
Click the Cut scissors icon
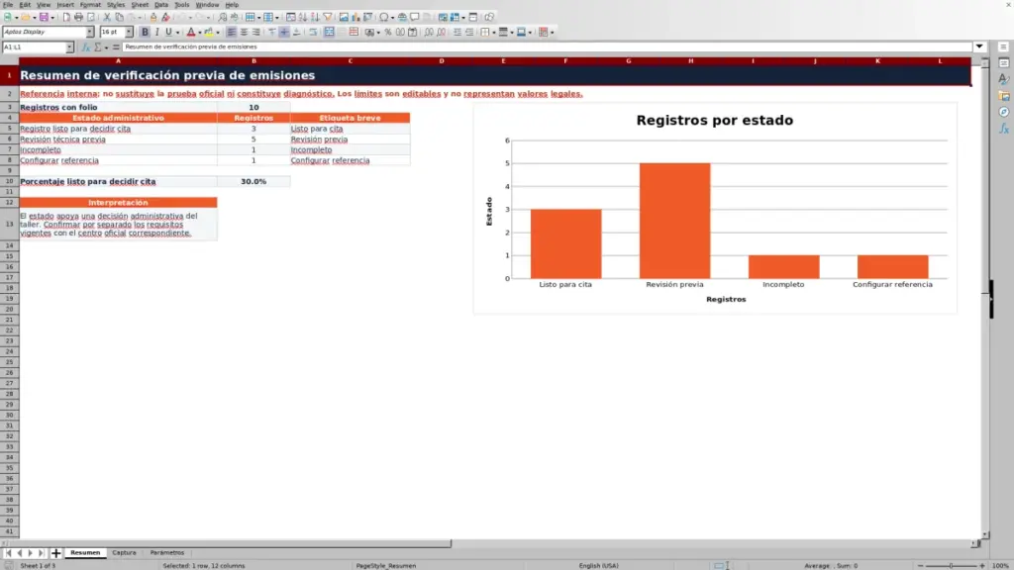107,18
